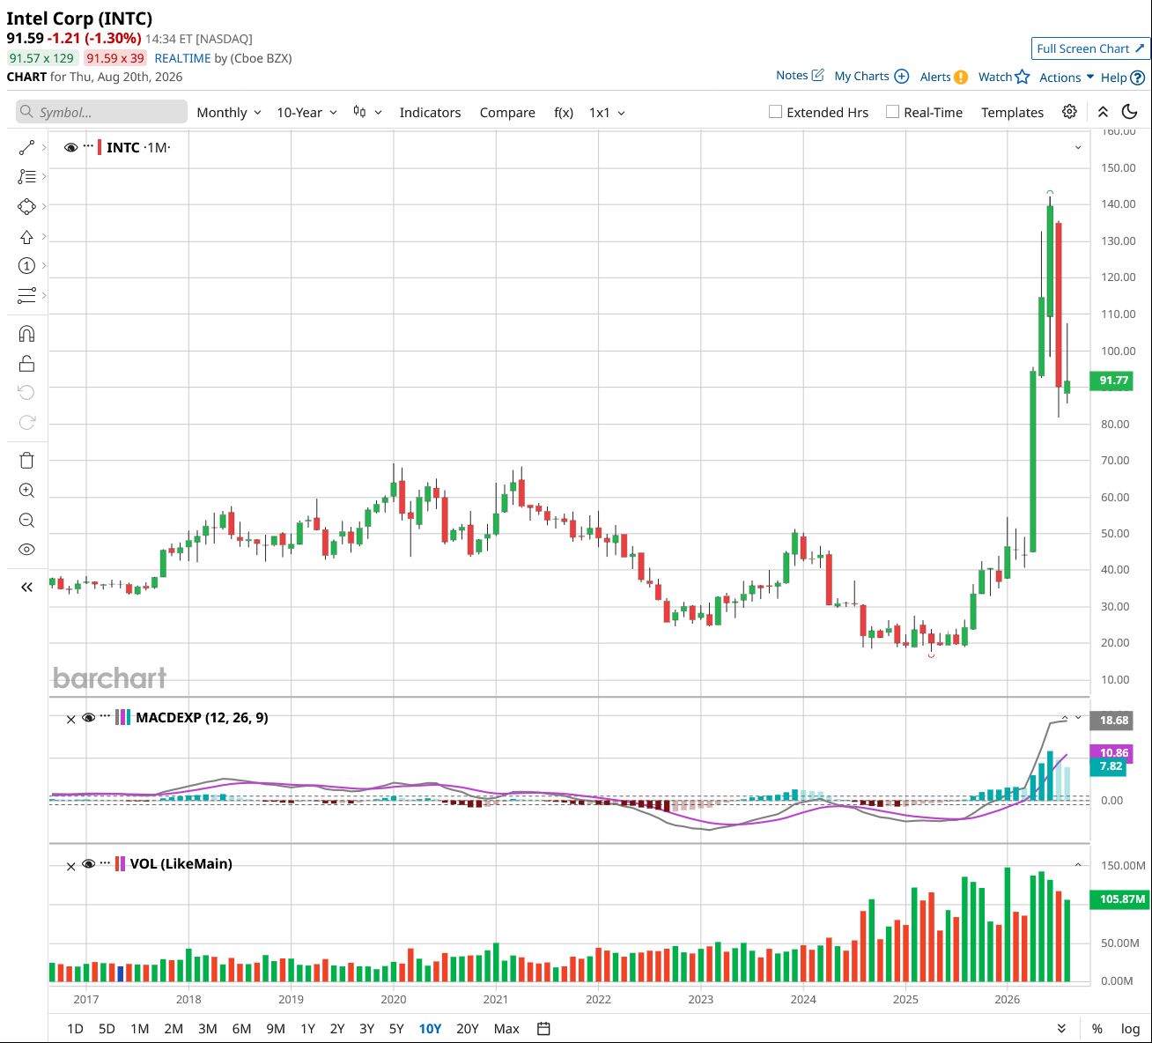1152x1043 pixels.
Task: Open the Help link
Action: pos(1123,78)
